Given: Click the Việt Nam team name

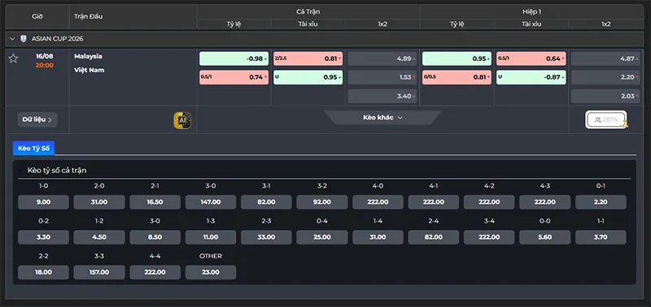Looking at the screenshot, I should point(90,70).
